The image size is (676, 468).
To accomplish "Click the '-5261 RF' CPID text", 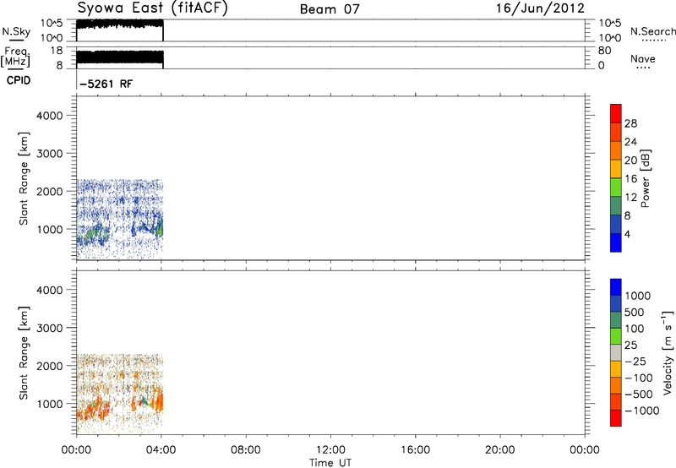I will coord(106,84).
